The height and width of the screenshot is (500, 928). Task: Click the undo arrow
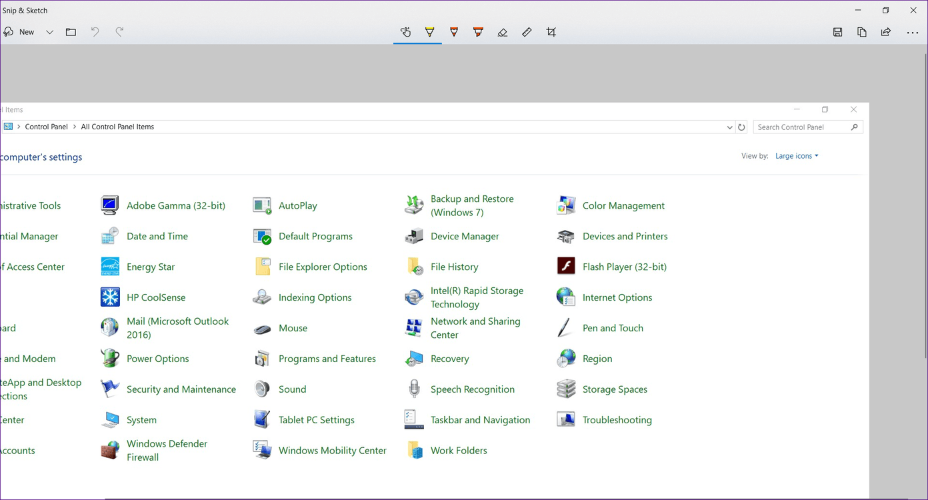pyautogui.click(x=95, y=32)
